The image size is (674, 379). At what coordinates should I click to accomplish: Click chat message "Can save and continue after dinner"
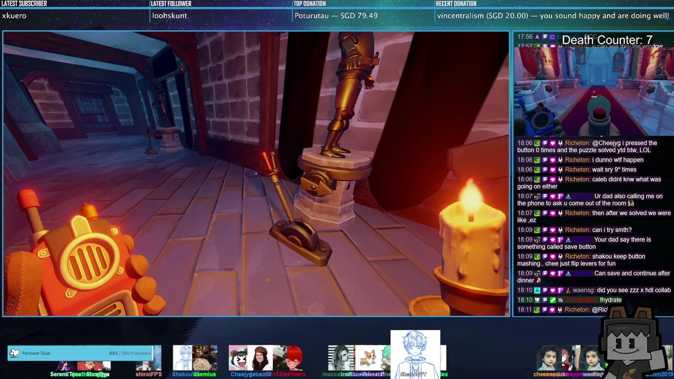pos(593,277)
